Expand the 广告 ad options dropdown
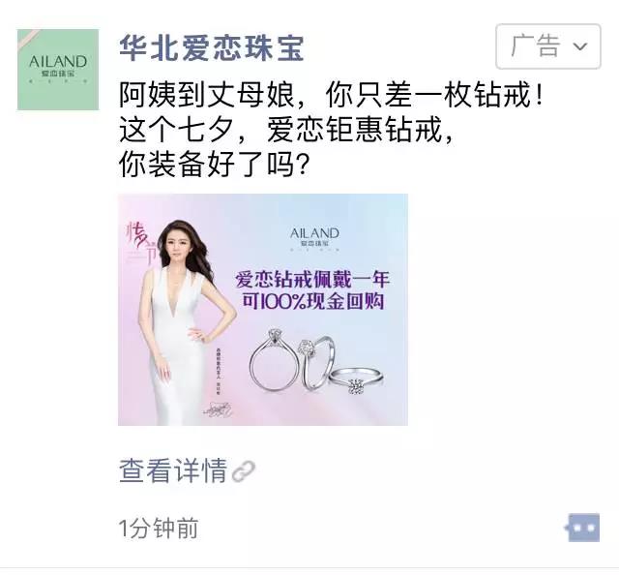The width and height of the screenshot is (619, 575). [x=548, y=46]
